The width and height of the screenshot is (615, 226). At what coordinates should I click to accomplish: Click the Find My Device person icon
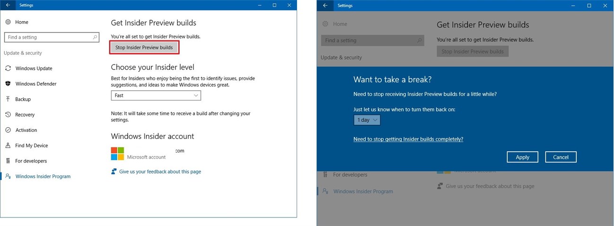point(8,146)
